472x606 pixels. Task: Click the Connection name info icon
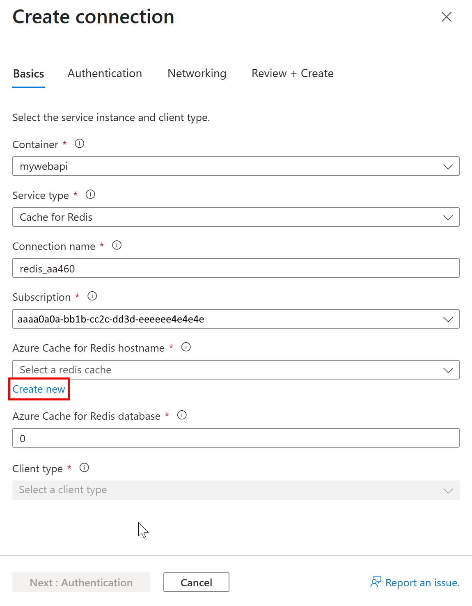tap(117, 245)
